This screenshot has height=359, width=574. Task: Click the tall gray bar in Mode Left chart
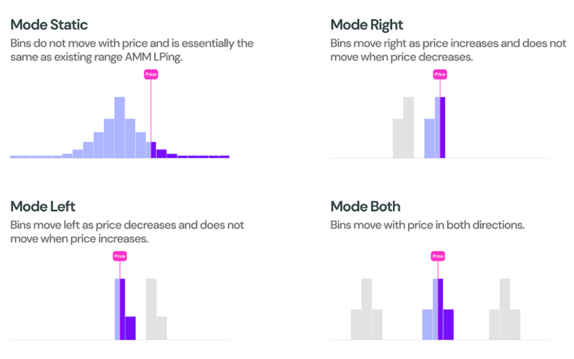[151, 309]
